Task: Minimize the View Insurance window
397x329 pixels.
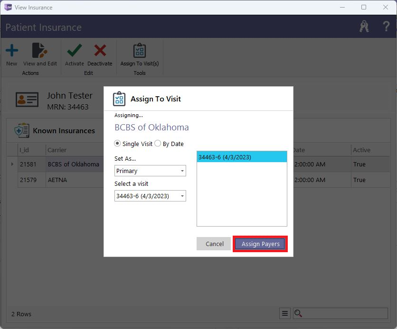Action: (342, 7)
